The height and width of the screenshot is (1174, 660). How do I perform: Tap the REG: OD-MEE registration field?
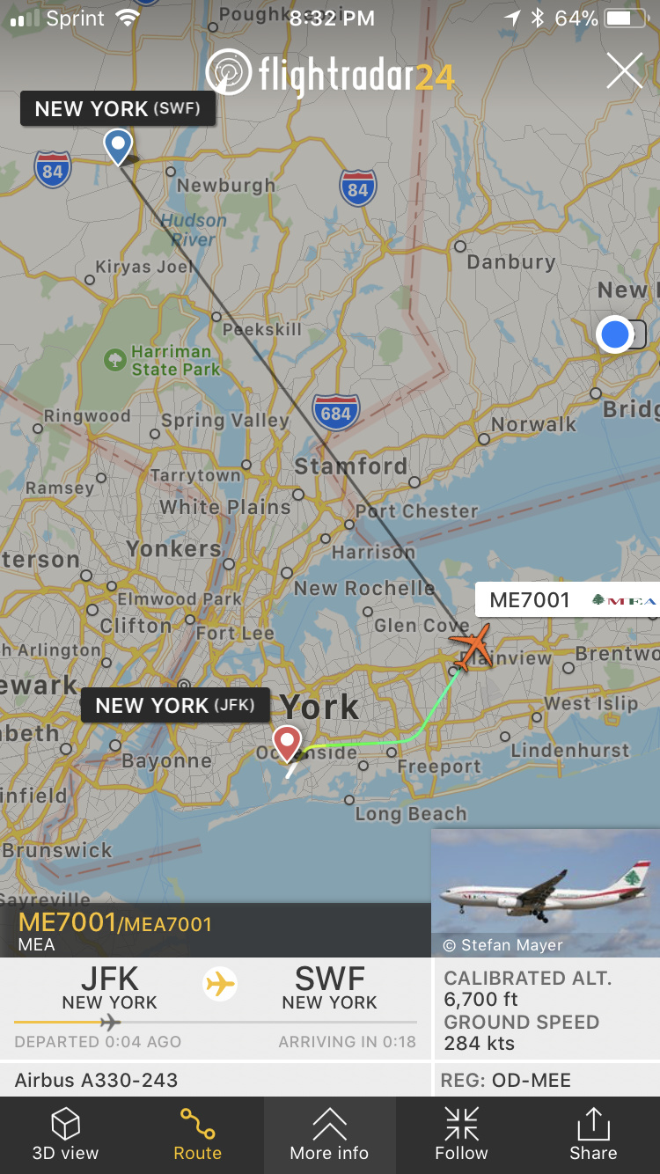(x=547, y=1080)
